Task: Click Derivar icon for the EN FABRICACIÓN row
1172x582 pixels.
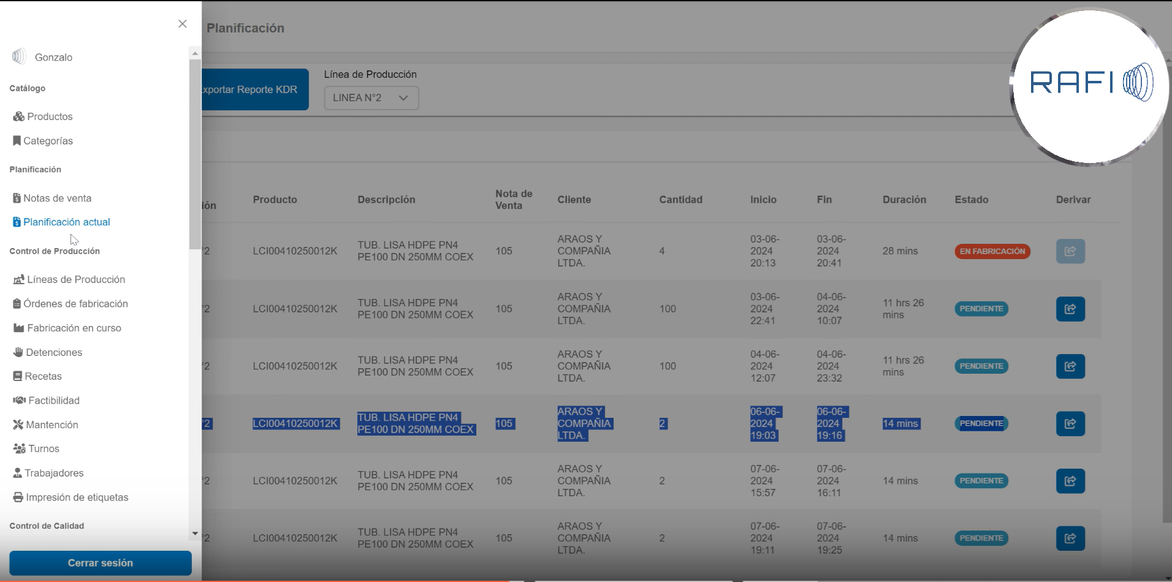Action: pos(1070,251)
